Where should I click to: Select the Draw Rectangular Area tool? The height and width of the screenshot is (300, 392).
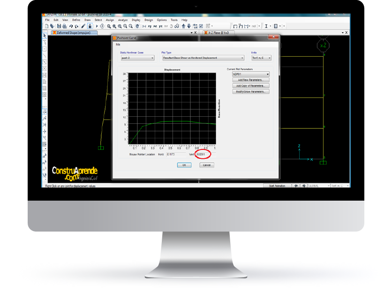tap(45, 88)
